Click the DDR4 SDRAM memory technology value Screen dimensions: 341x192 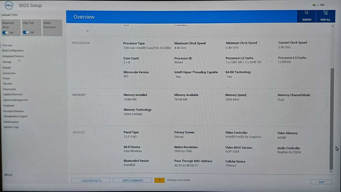133,114
